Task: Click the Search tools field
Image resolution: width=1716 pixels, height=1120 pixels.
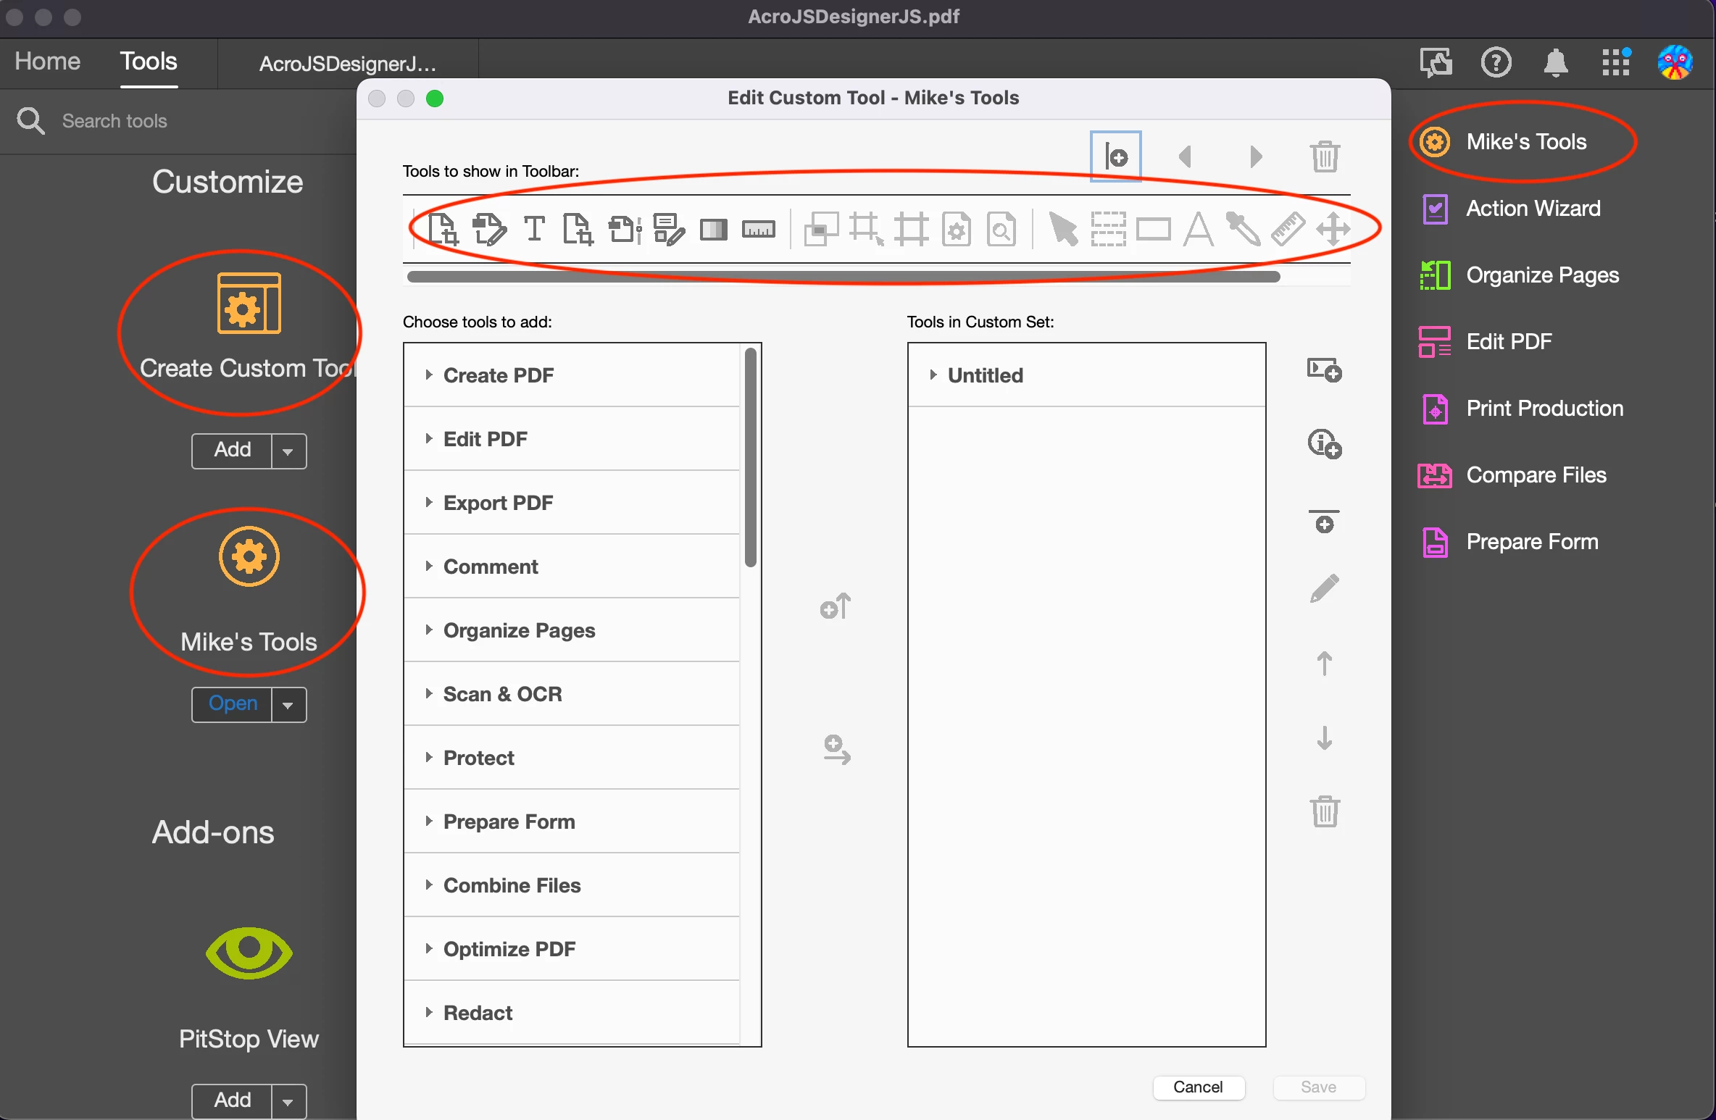Action: tap(114, 121)
